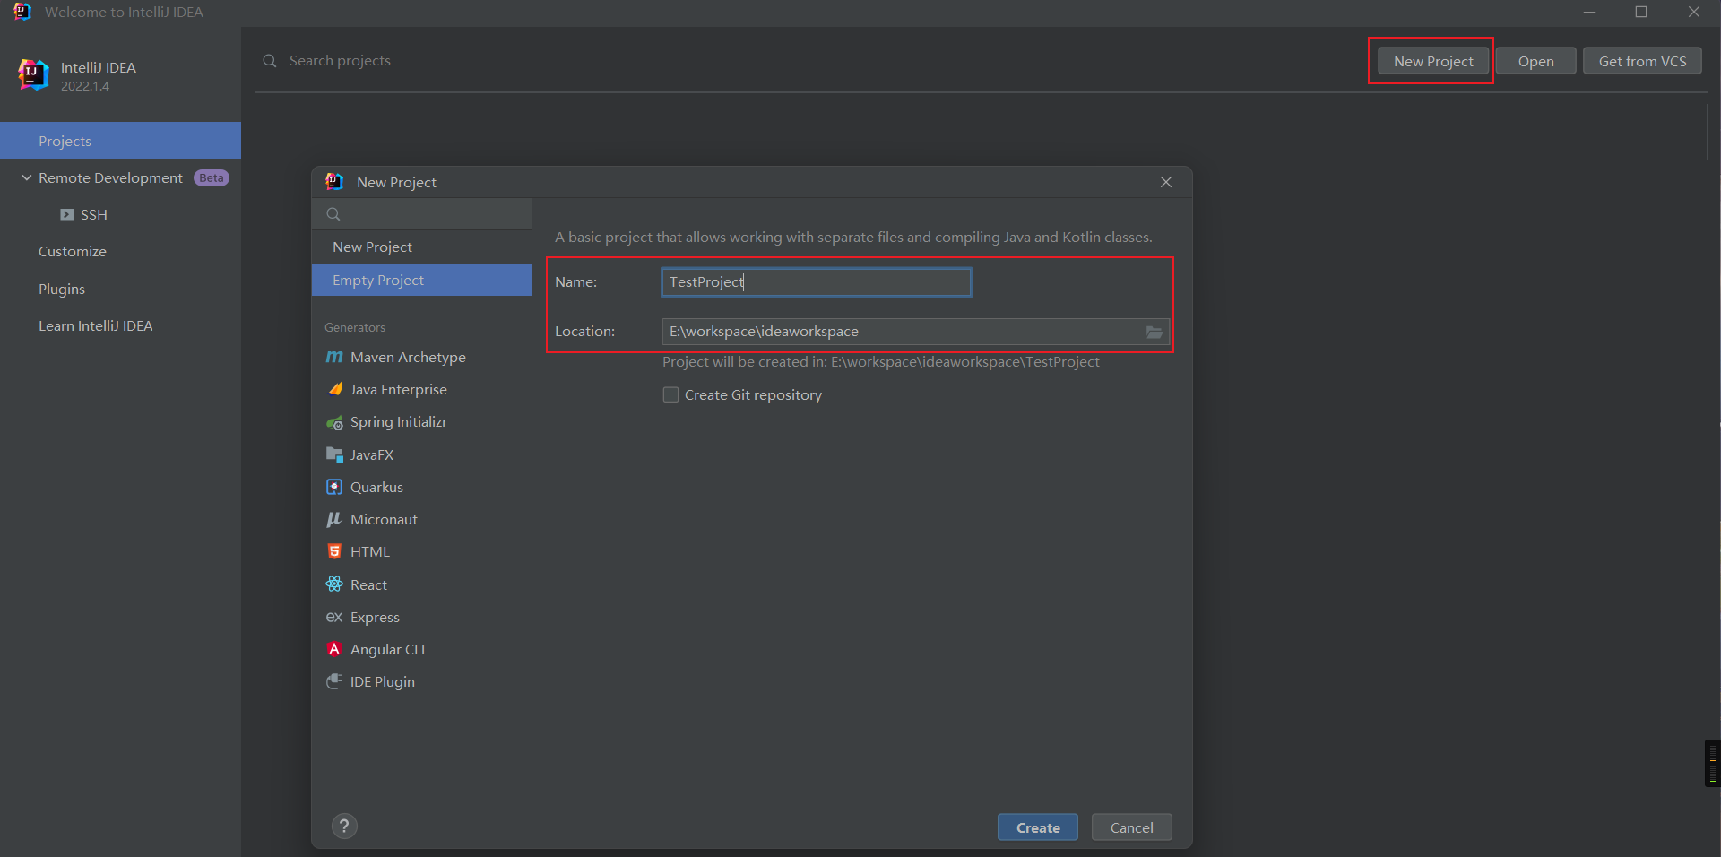This screenshot has height=857, width=1721.
Task: Click the Cancel button
Action: [1132, 827]
